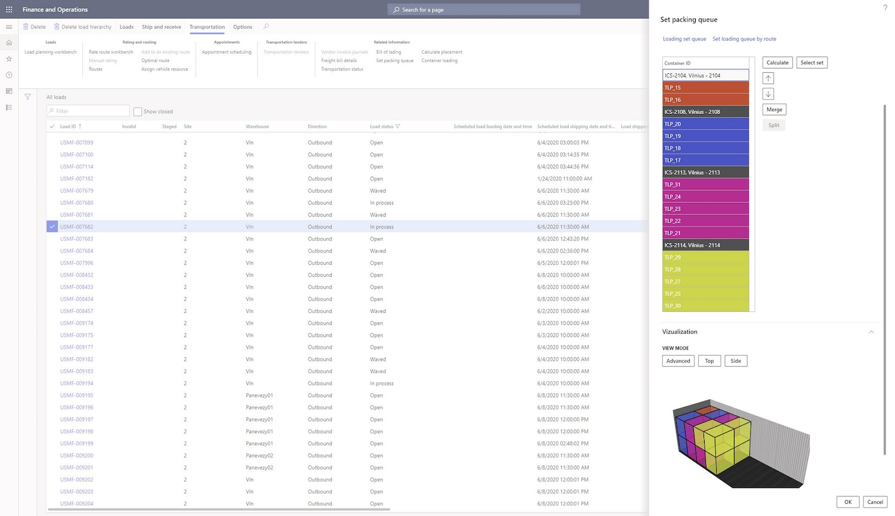
Task: Open Favorites star icon in sidebar
Action: [x=9, y=59]
